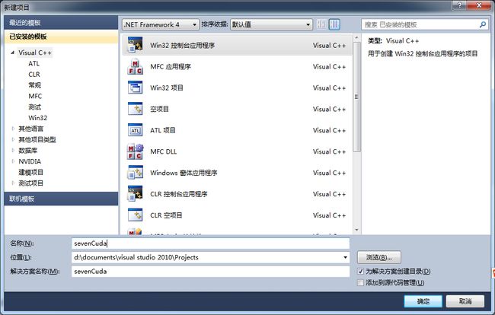Click the 确定 button
Image resolution: width=495 pixels, height=315 pixels.
(423, 301)
